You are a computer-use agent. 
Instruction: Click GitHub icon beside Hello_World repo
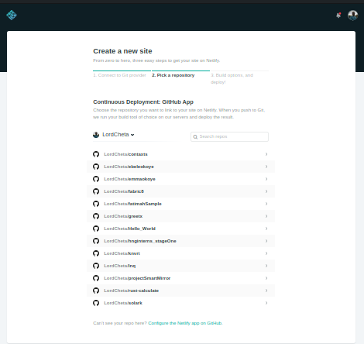click(x=96, y=229)
